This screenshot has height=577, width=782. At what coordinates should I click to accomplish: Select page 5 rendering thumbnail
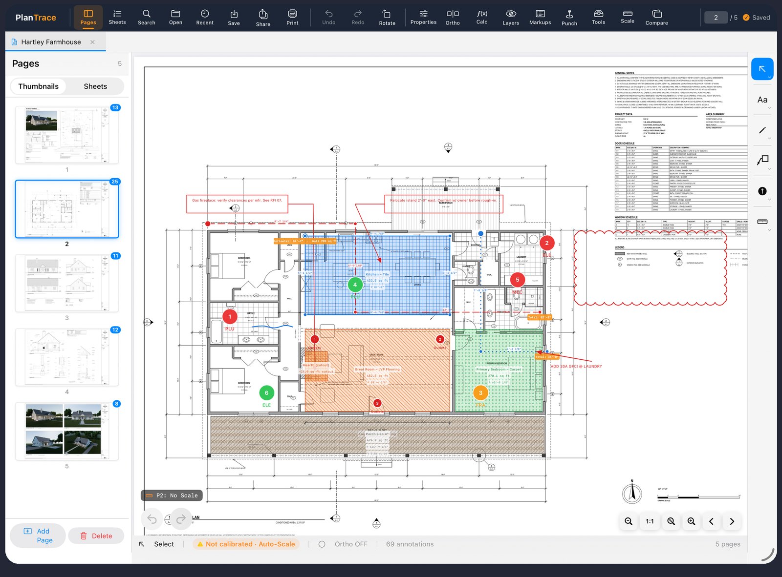(67, 431)
